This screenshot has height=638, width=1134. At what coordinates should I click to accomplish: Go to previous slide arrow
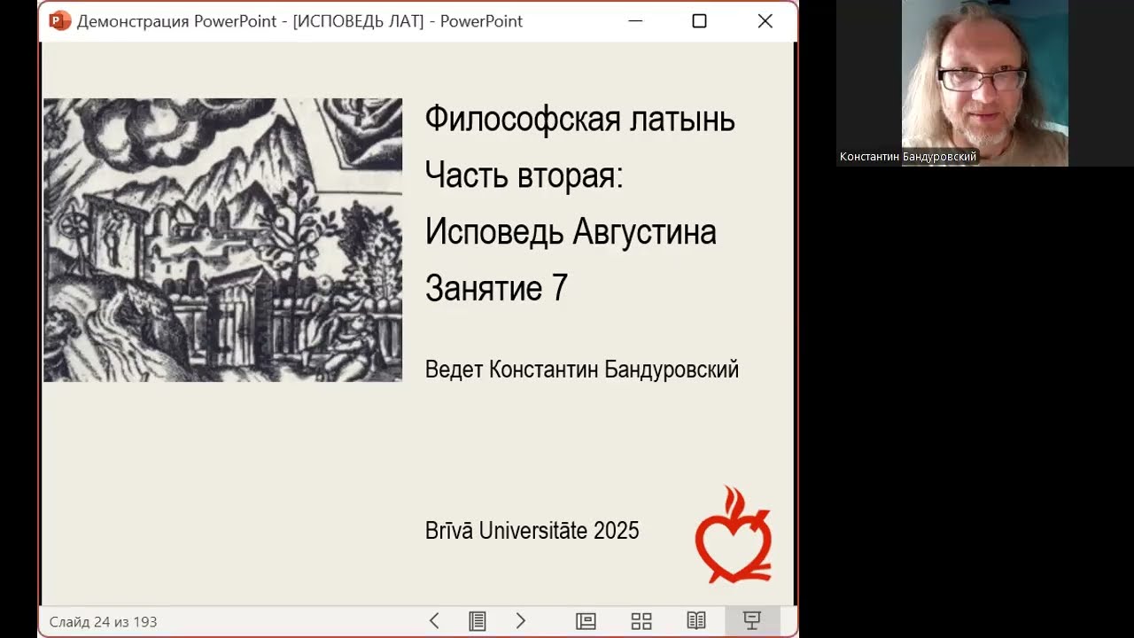tap(434, 621)
